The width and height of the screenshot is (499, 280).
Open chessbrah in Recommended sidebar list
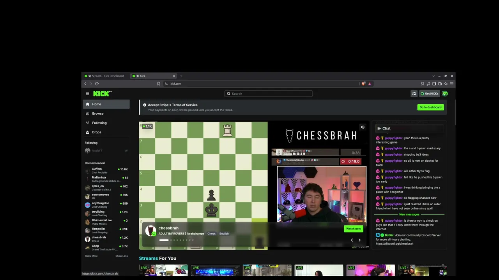click(106, 239)
